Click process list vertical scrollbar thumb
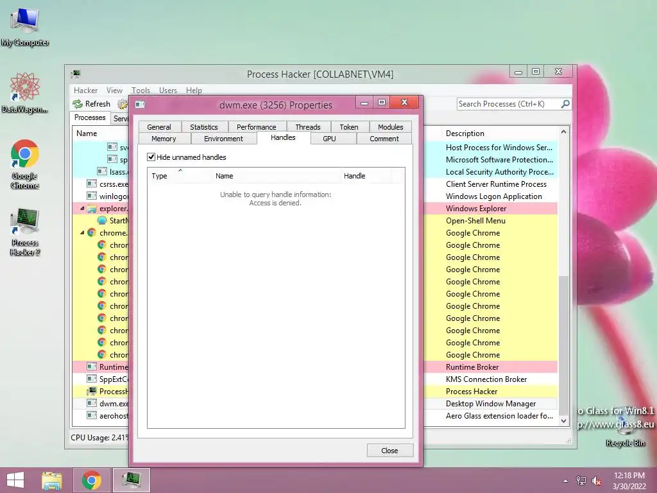 pos(563,345)
